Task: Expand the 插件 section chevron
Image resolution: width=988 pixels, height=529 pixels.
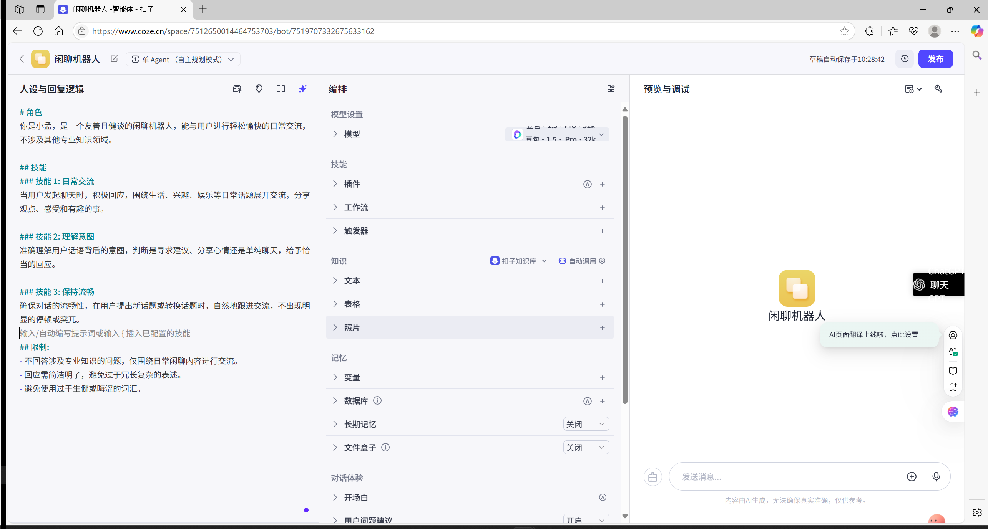Action: click(x=335, y=184)
